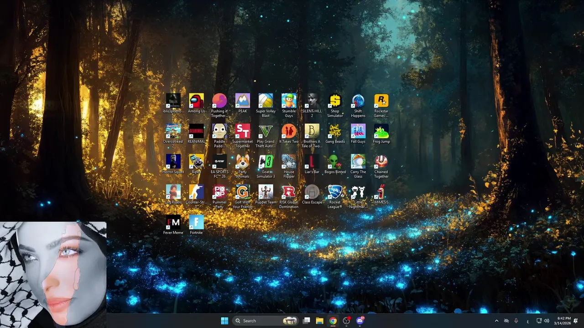Open the Fortnite desktop shortcut
This screenshot has width=584, height=328.
pos(197,225)
